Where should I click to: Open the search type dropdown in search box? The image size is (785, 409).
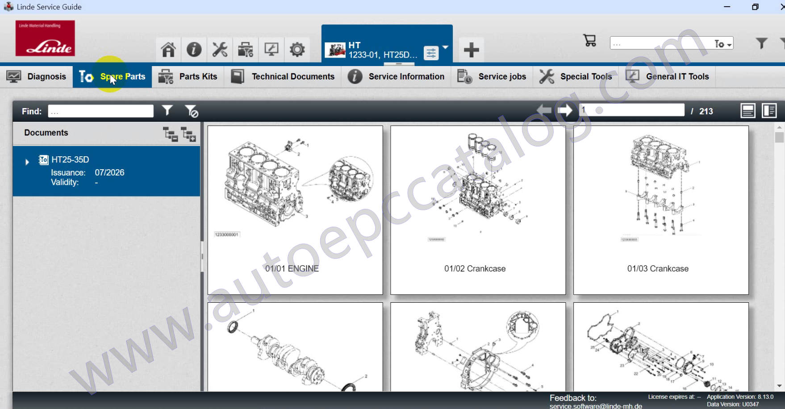pos(723,44)
